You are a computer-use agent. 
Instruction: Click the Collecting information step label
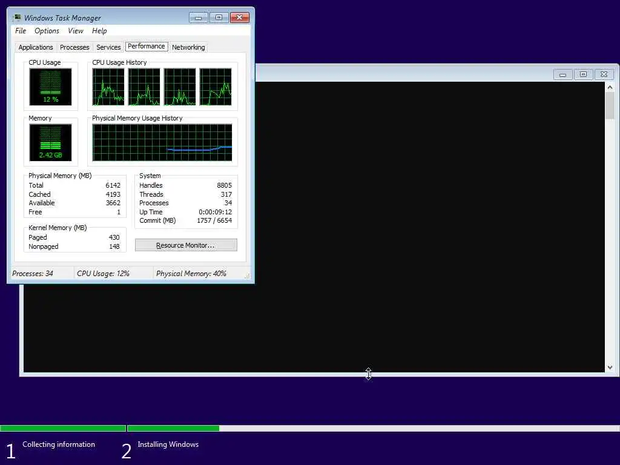[59, 444]
